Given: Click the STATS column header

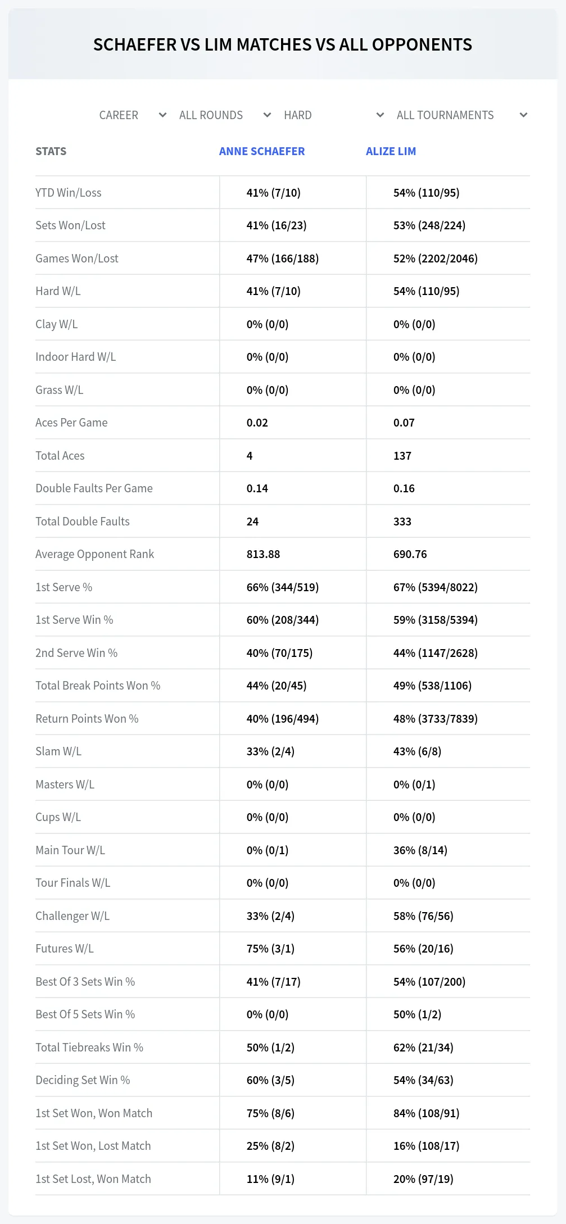Looking at the screenshot, I should [x=51, y=151].
